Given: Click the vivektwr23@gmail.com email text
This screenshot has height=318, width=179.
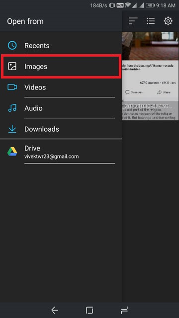Looking at the screenshot, I should [52, 157].
